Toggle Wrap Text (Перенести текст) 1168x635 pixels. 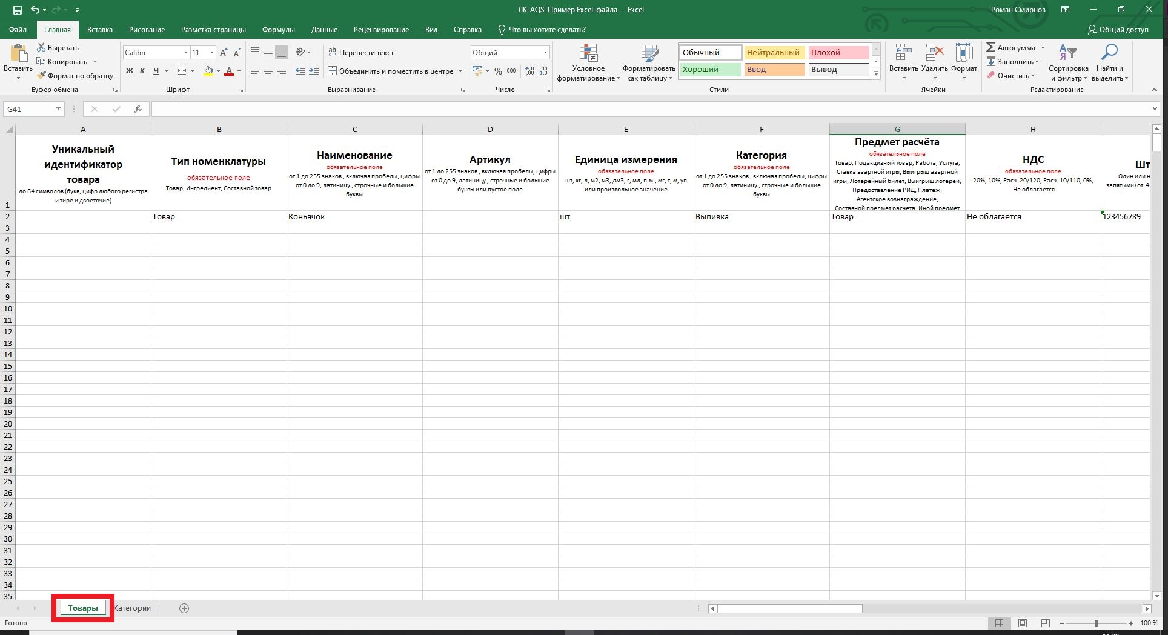[361, 53]
